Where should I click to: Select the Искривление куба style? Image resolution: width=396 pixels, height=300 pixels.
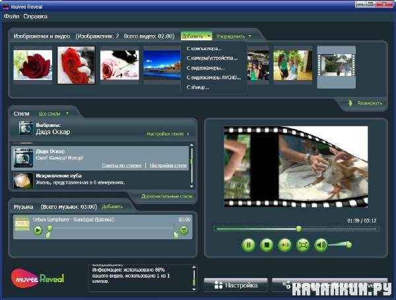coord(100,180)
